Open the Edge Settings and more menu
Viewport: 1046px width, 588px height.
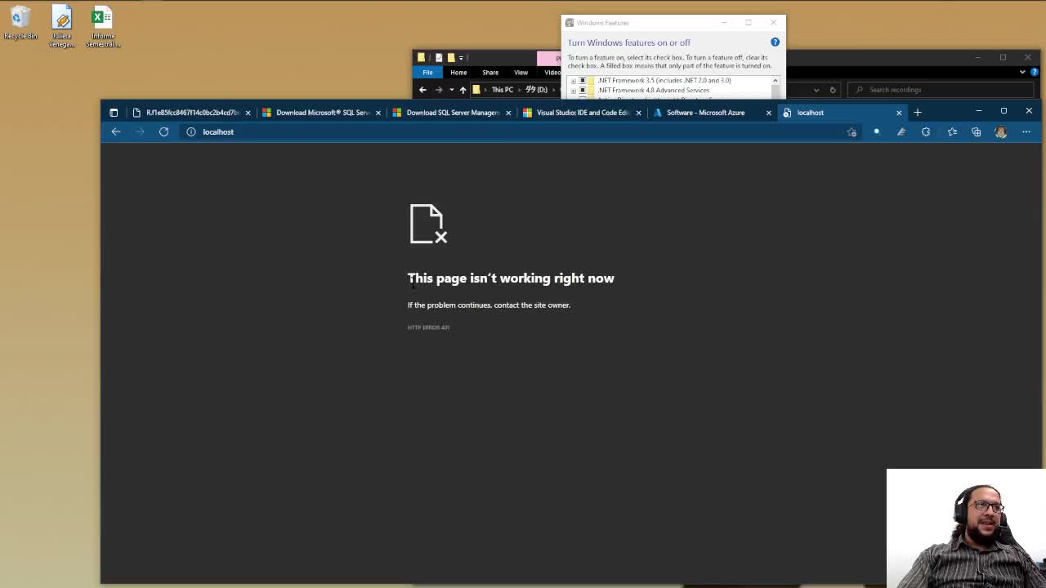(x=1026, y=131)
